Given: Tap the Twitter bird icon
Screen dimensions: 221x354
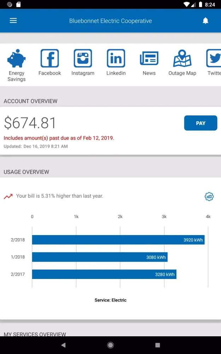Looking at the screenshot, I should (214, 58).
